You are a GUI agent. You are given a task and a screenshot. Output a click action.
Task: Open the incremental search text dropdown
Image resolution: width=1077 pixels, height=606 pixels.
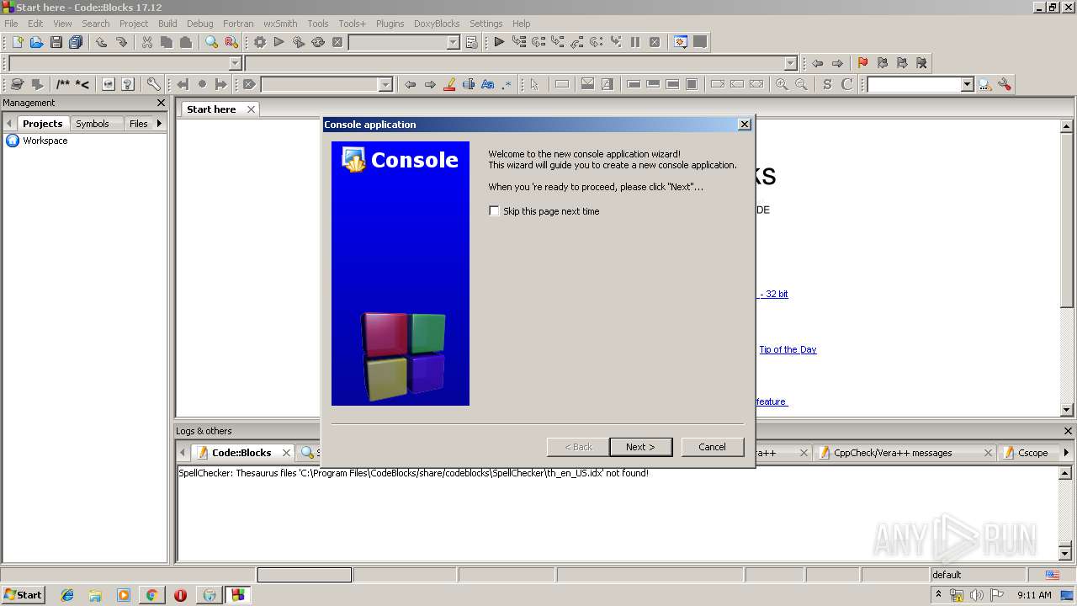coord(385,84)
